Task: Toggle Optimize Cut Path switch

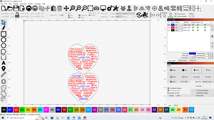Action: pyautogui.click(x=168, y=93)
